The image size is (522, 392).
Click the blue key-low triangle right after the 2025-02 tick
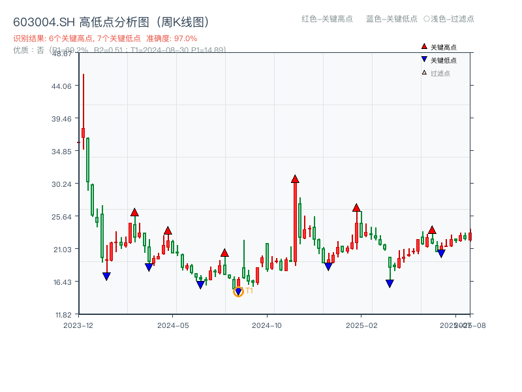pos(390,284)
